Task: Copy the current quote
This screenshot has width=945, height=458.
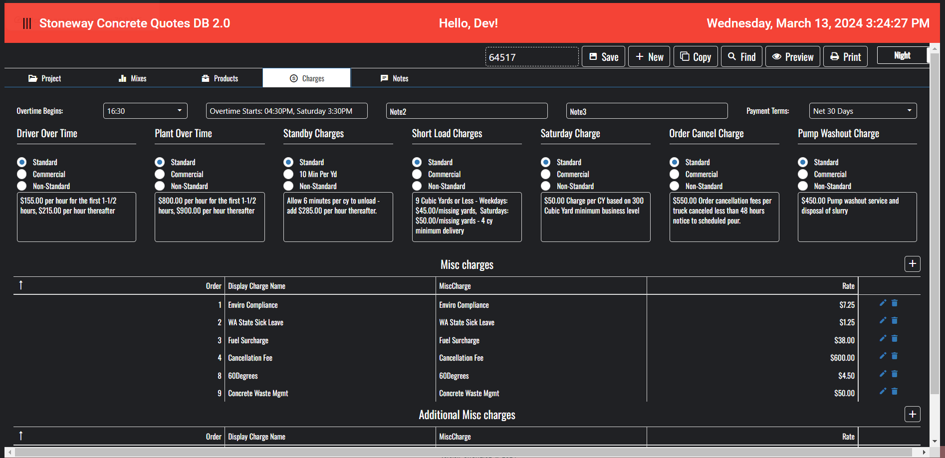Action: tap(696, 57)
